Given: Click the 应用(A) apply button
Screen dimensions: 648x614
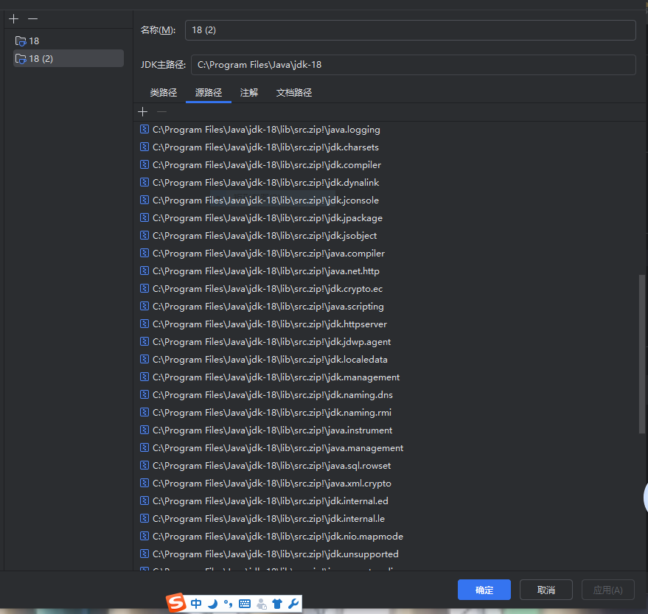Looking at the screenshot, I should coord(607,590).
